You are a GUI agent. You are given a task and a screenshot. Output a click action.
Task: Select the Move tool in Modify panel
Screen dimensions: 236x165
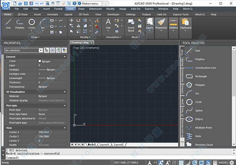[72, 20]
